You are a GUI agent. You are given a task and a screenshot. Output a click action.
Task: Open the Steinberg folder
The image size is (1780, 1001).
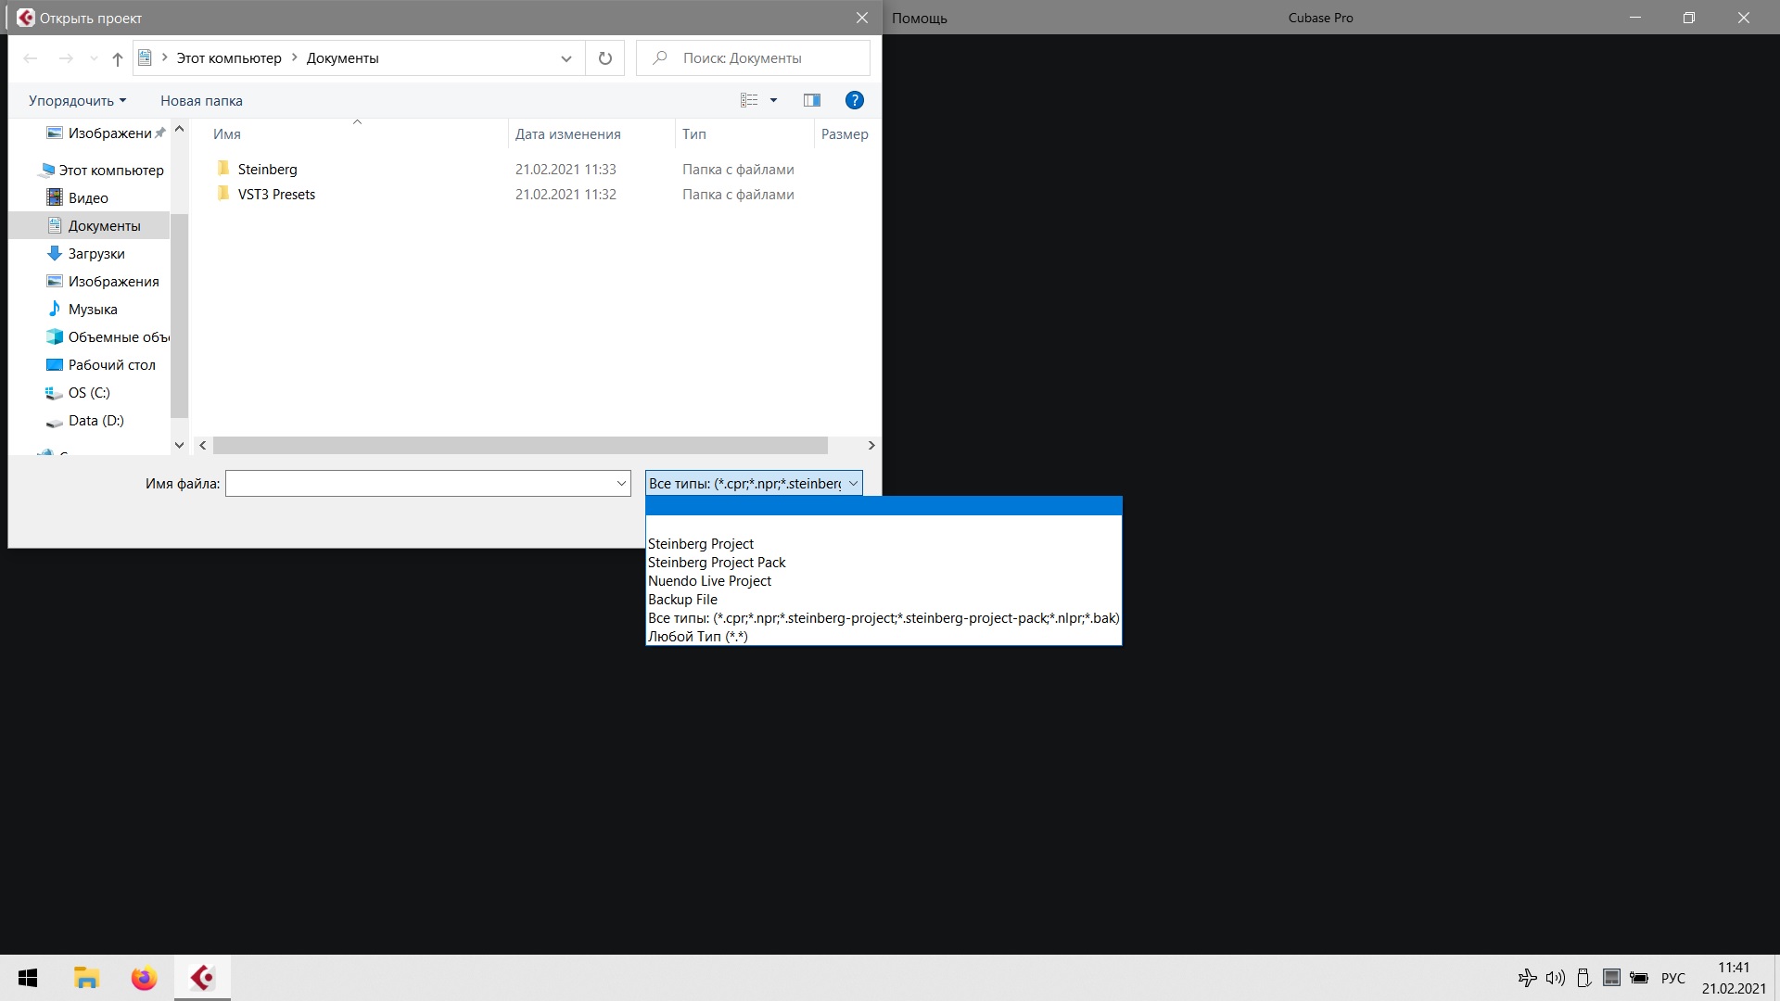267,170
